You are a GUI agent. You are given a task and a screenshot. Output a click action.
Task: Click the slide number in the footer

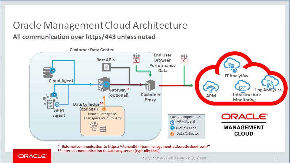(276, 158)
